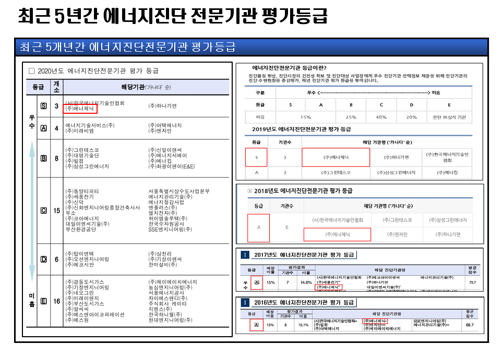Click the boxed S grade icon in 2020 table
The height and width of the screenshot is (344, 503).
(44, 106)
